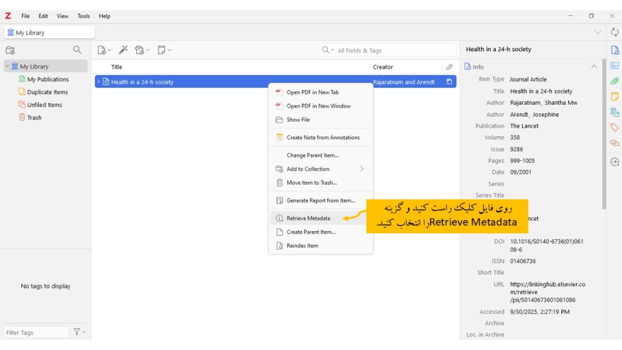Click the Locate icon in right sidebar
Screen dimensions: 622x350
pos(614,162)
